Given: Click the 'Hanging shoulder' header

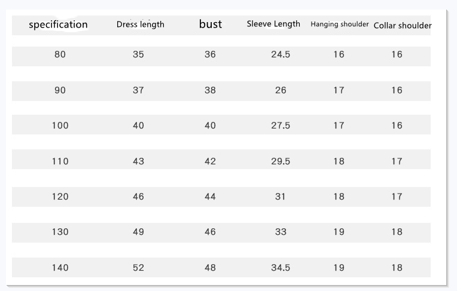Looking at the screenshot, I should 339,24.
